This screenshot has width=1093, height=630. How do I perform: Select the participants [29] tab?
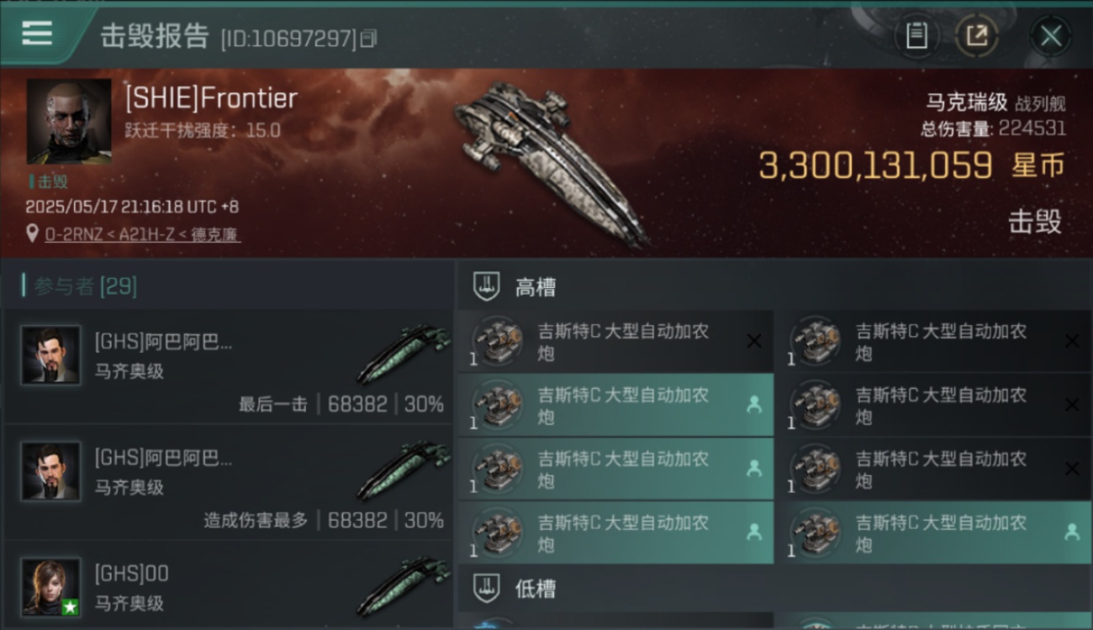(84, 286)
